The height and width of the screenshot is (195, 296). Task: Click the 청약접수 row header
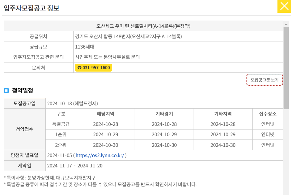coord(24,129)
